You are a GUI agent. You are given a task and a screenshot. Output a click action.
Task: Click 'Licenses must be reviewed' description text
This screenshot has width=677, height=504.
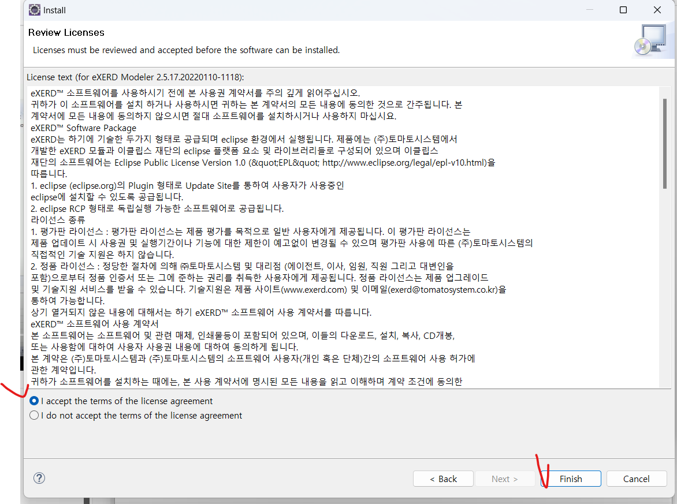186,50
